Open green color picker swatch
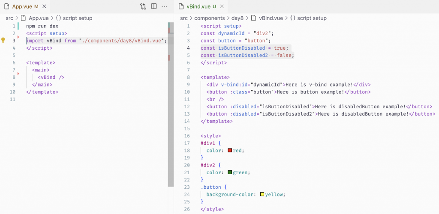 230,172
